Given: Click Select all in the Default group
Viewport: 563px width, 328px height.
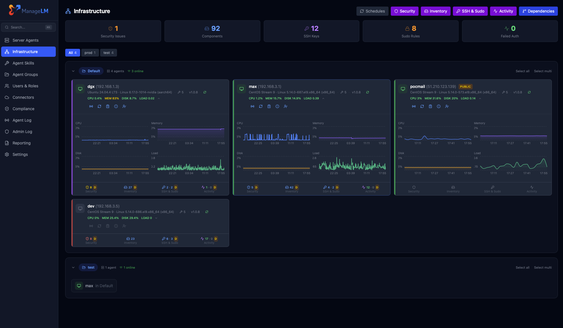Looking at the screenshot, I should coord(522,71).
